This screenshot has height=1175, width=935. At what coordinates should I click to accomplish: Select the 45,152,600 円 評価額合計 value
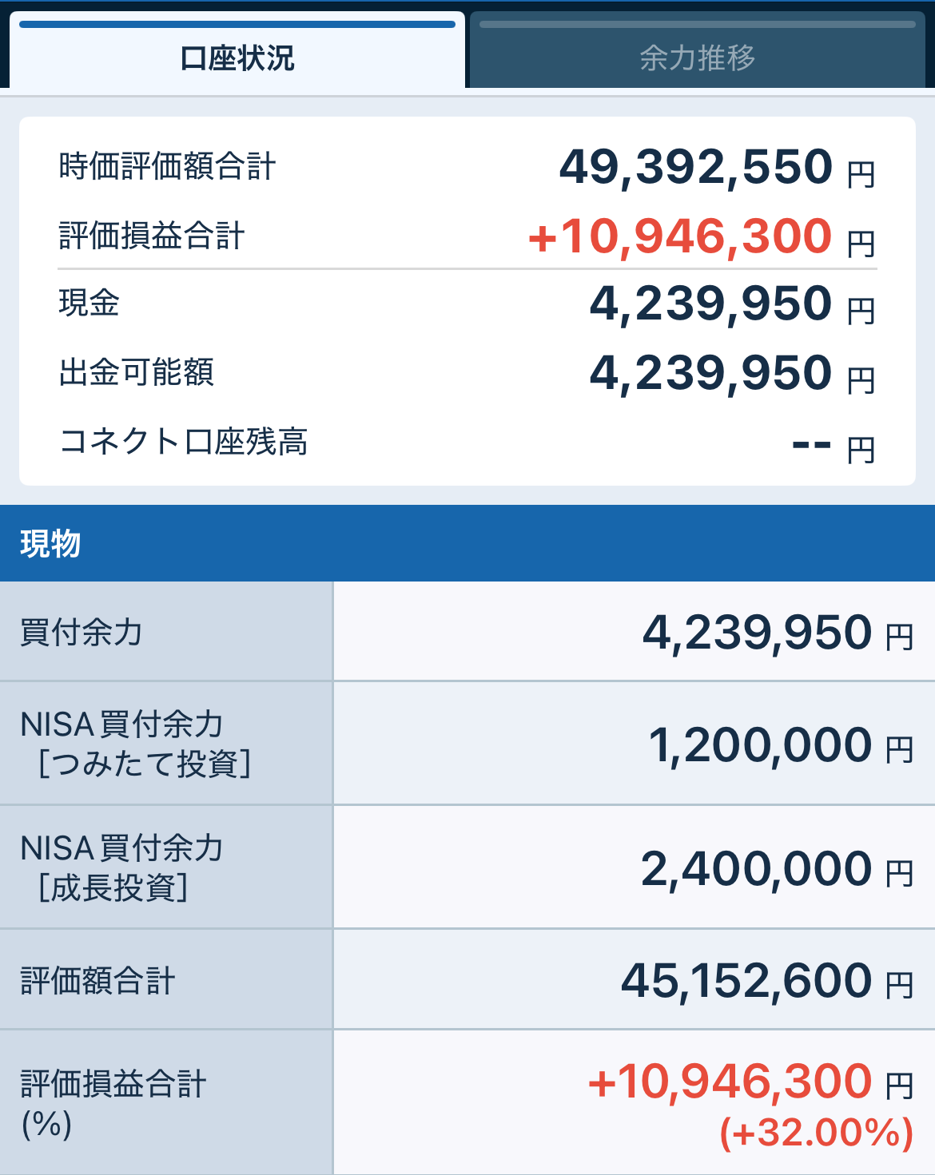point(746,981)
